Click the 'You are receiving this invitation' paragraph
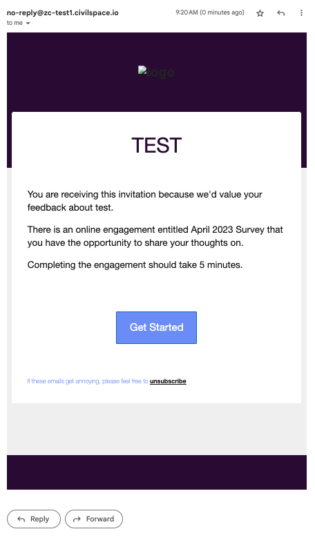The image size is (315, 538). [145, 201]
